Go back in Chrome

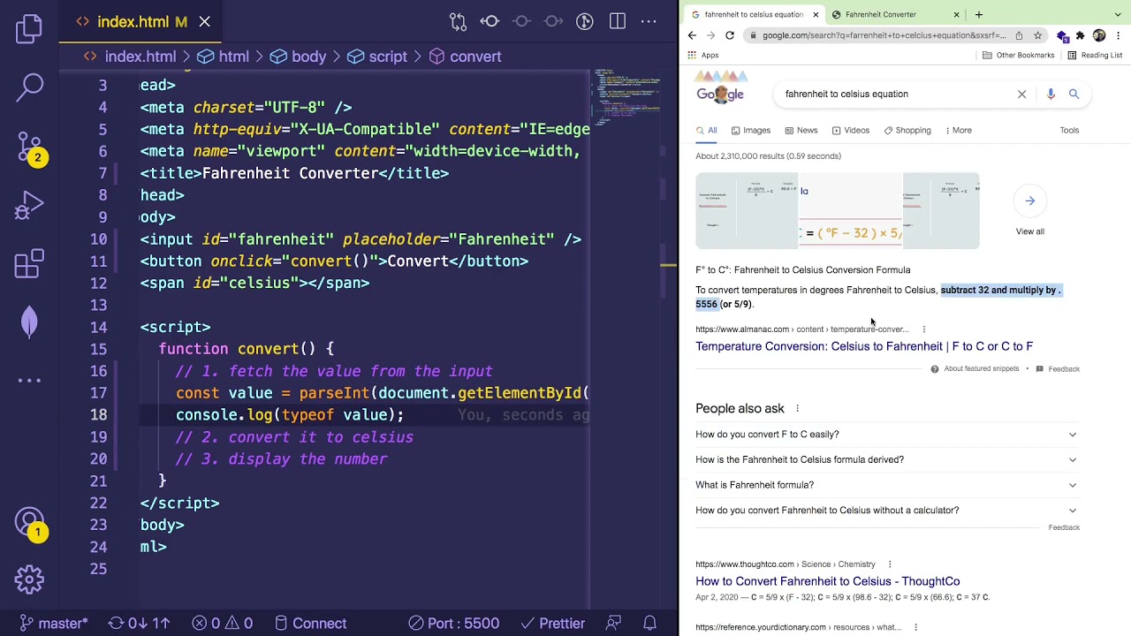[x=692, y=35]
